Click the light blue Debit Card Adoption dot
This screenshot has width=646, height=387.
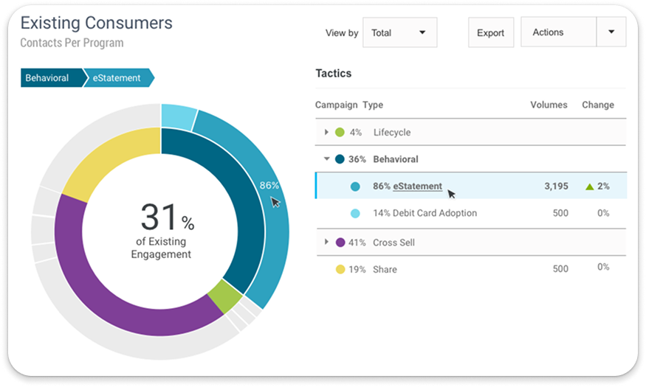click(355, 214)
